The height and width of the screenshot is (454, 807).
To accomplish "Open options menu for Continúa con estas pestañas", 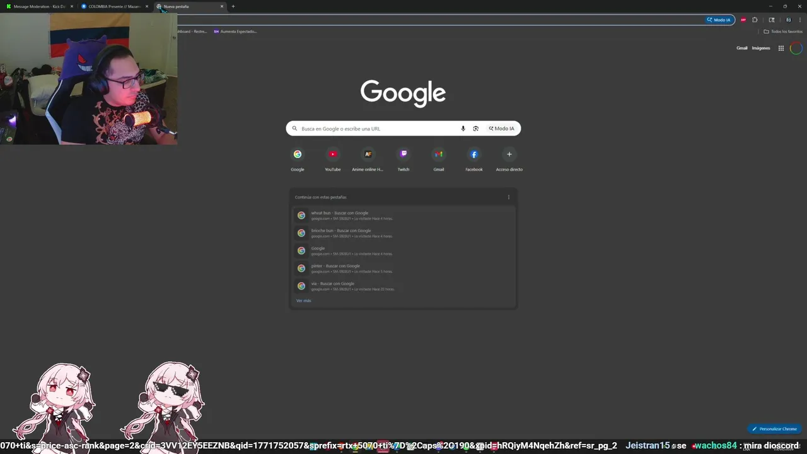I will [509, 197].
